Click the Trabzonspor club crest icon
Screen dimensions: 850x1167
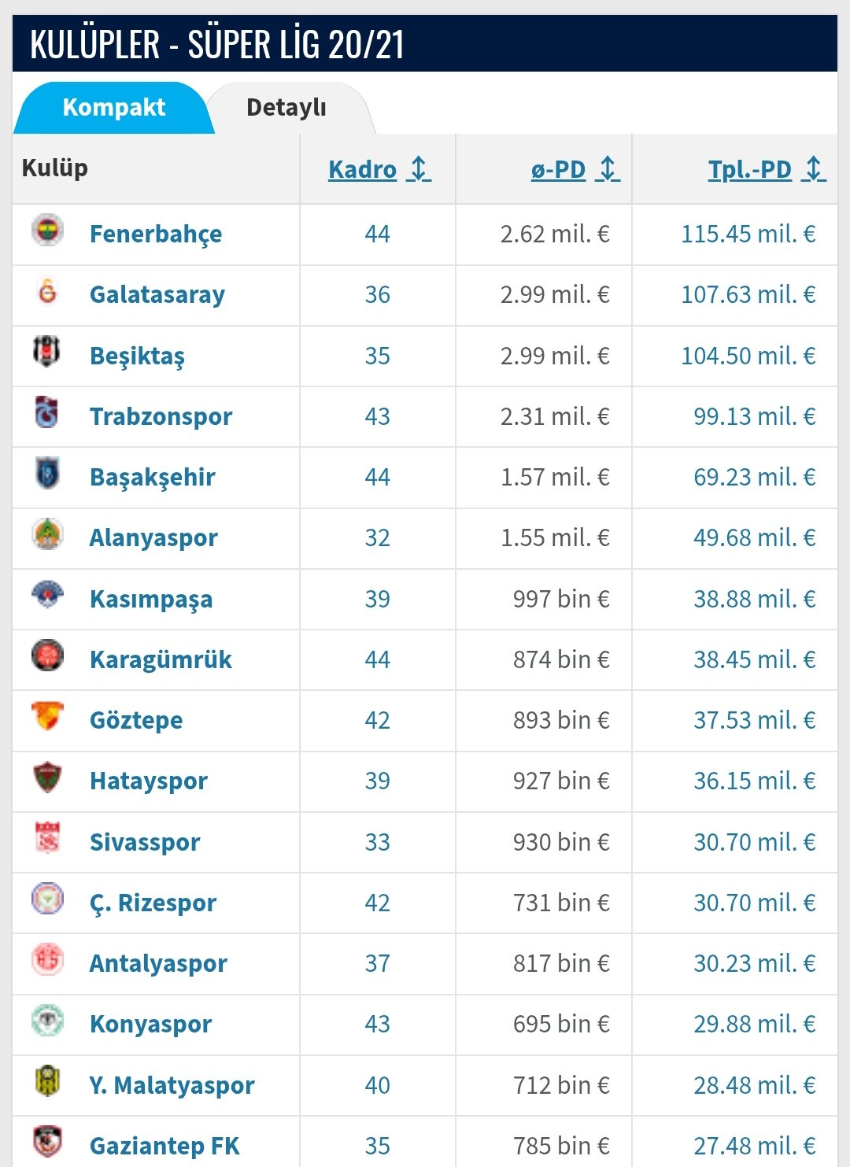pos(47,412)
